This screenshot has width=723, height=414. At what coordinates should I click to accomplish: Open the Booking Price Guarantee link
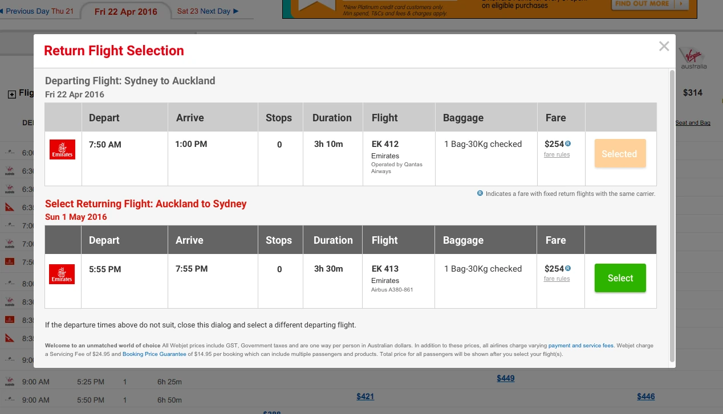[x=155, y=354]
